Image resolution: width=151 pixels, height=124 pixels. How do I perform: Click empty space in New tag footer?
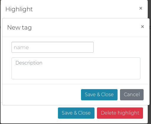[41, 95]
